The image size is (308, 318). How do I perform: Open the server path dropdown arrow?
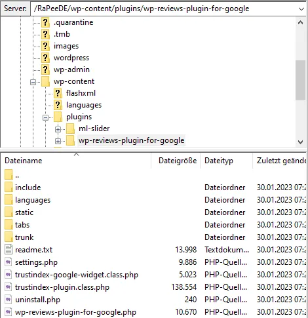click(x=301, y=9)
